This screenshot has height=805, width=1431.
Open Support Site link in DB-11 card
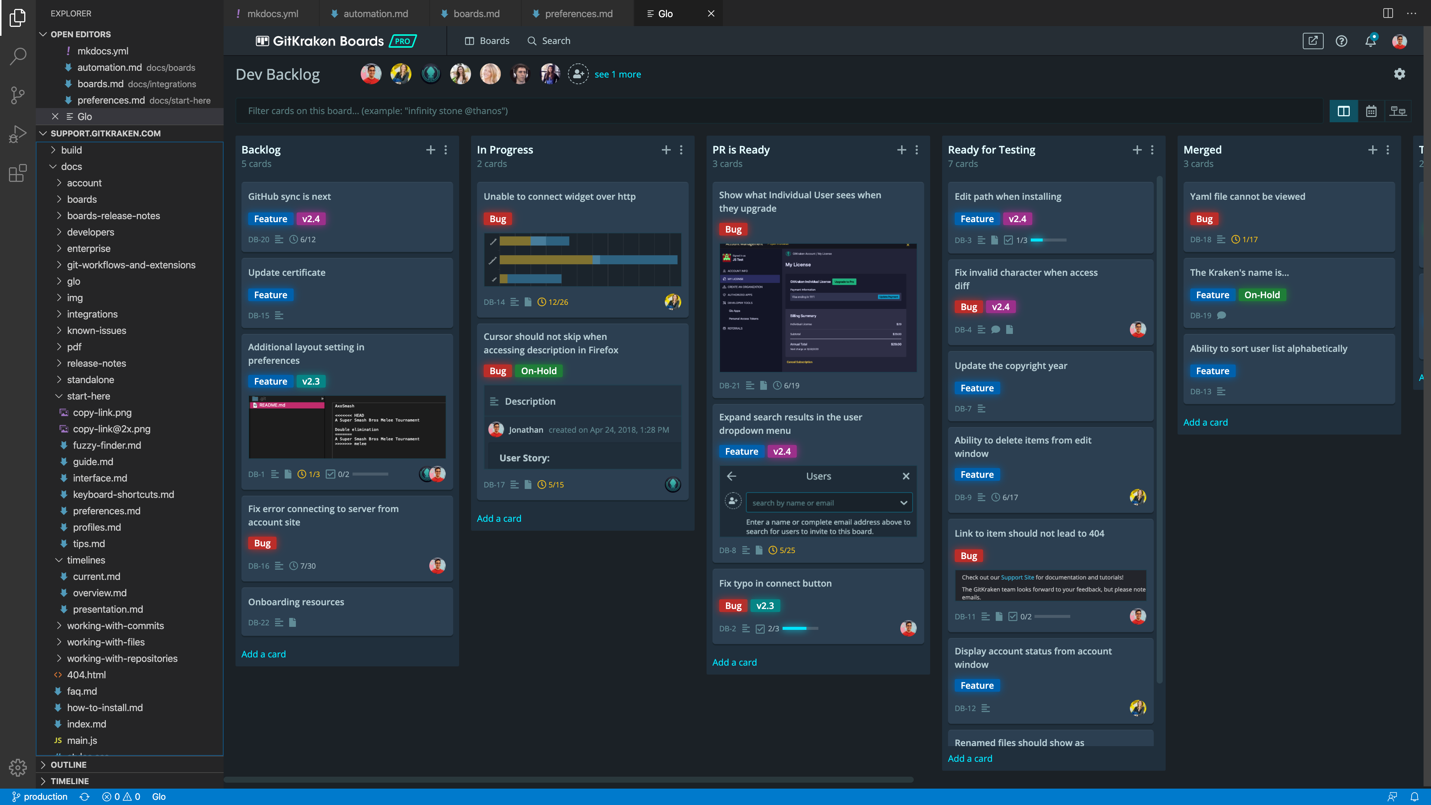point(1017,578)
